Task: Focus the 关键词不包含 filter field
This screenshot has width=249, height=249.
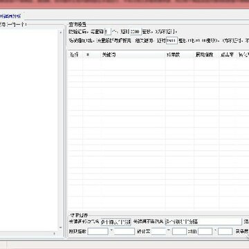Action: tap(203, 222)
